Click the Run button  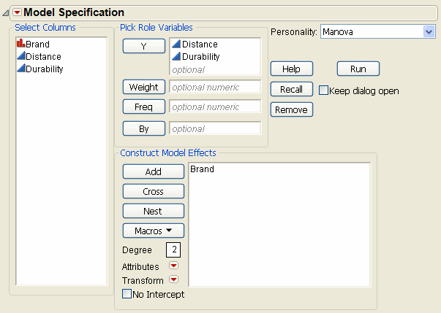358,69
